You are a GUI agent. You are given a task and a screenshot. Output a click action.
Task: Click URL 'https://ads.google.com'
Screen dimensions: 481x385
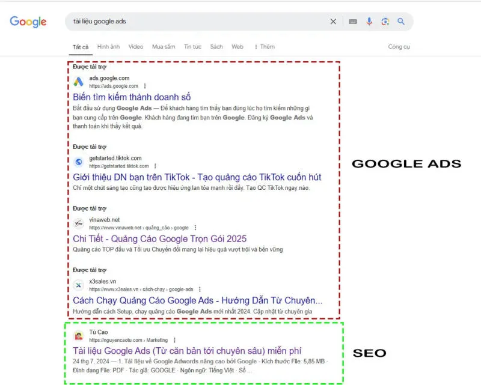pyautogui.click(x=114, y=86)
